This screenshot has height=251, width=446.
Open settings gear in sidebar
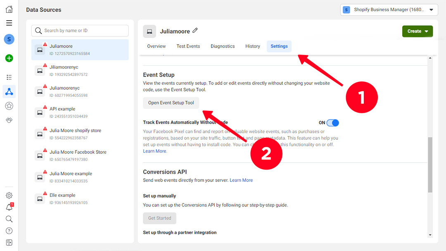coord(9,196)
